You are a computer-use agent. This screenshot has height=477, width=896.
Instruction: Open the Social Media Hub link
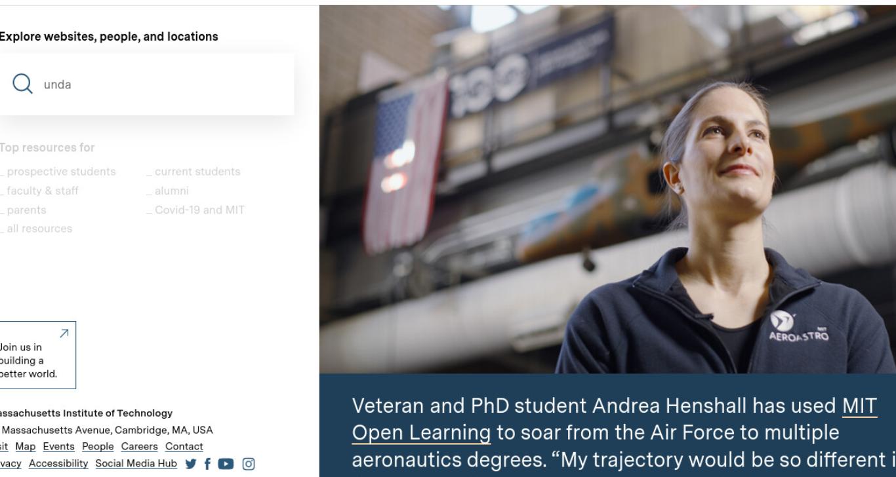tap(136, 463)
